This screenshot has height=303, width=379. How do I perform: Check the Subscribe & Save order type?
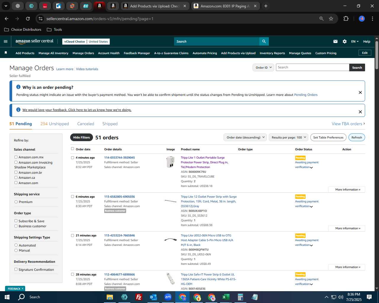click(x=16, y=221)
